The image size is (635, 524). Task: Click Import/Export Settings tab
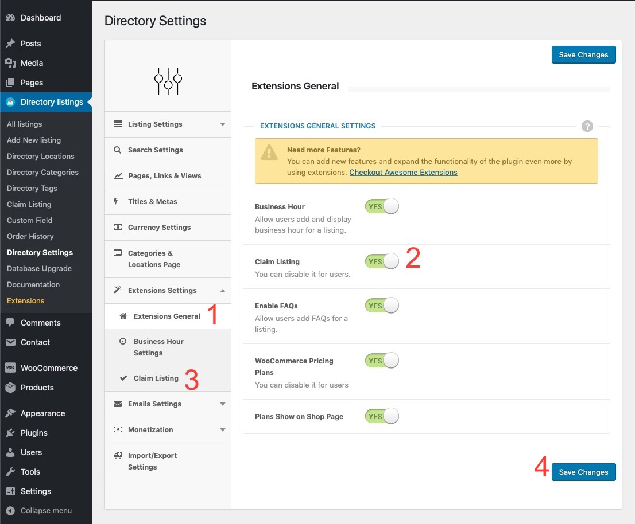tap(168, 462)
